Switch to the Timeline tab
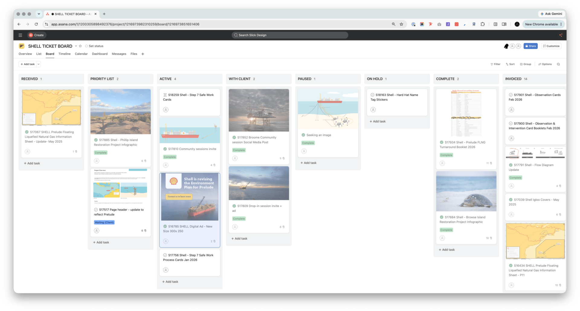Image resolution: width=580 pixels, height=311 pixels. [x=64, y=54]
